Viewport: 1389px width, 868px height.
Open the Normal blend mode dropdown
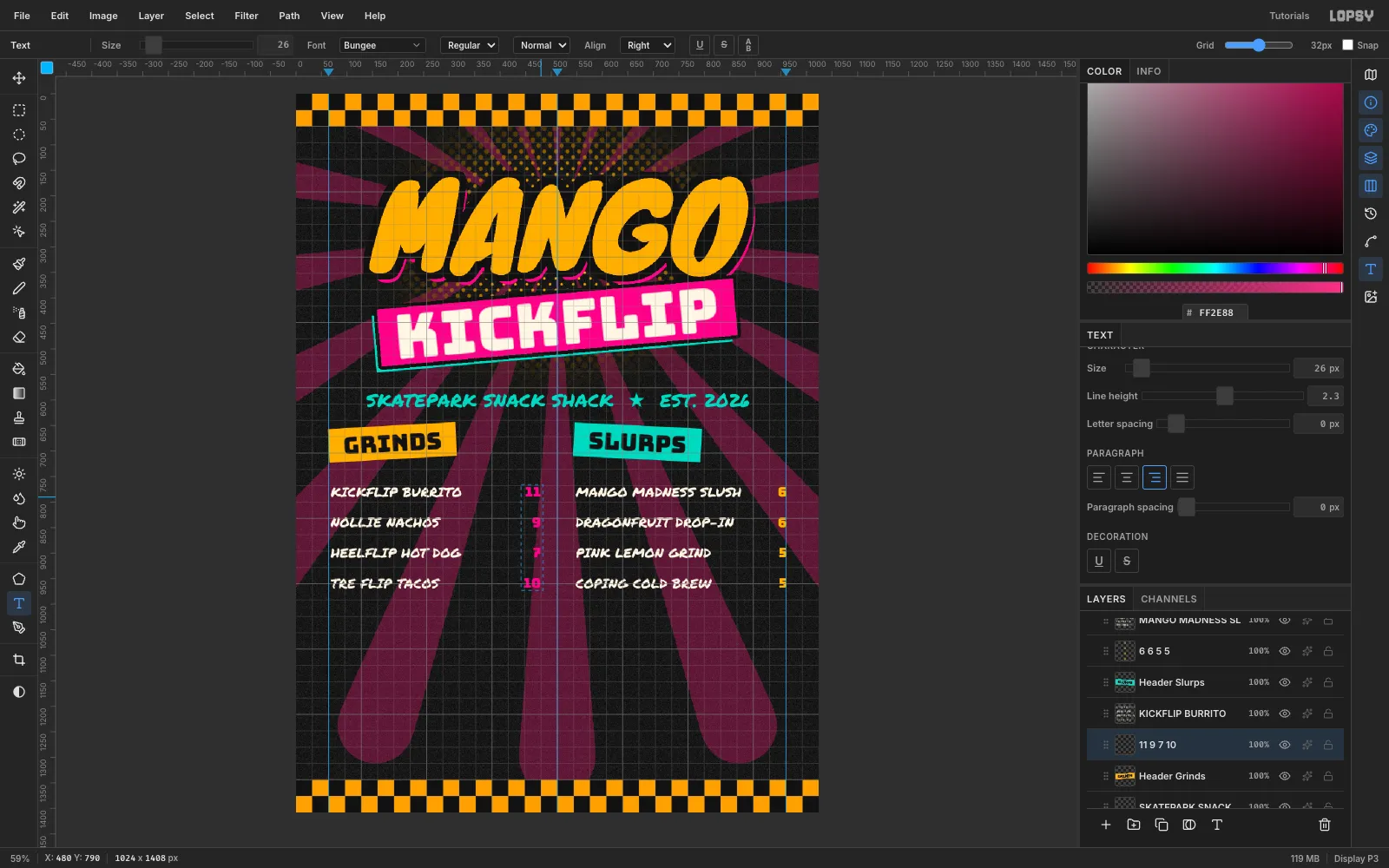[542, 45]
